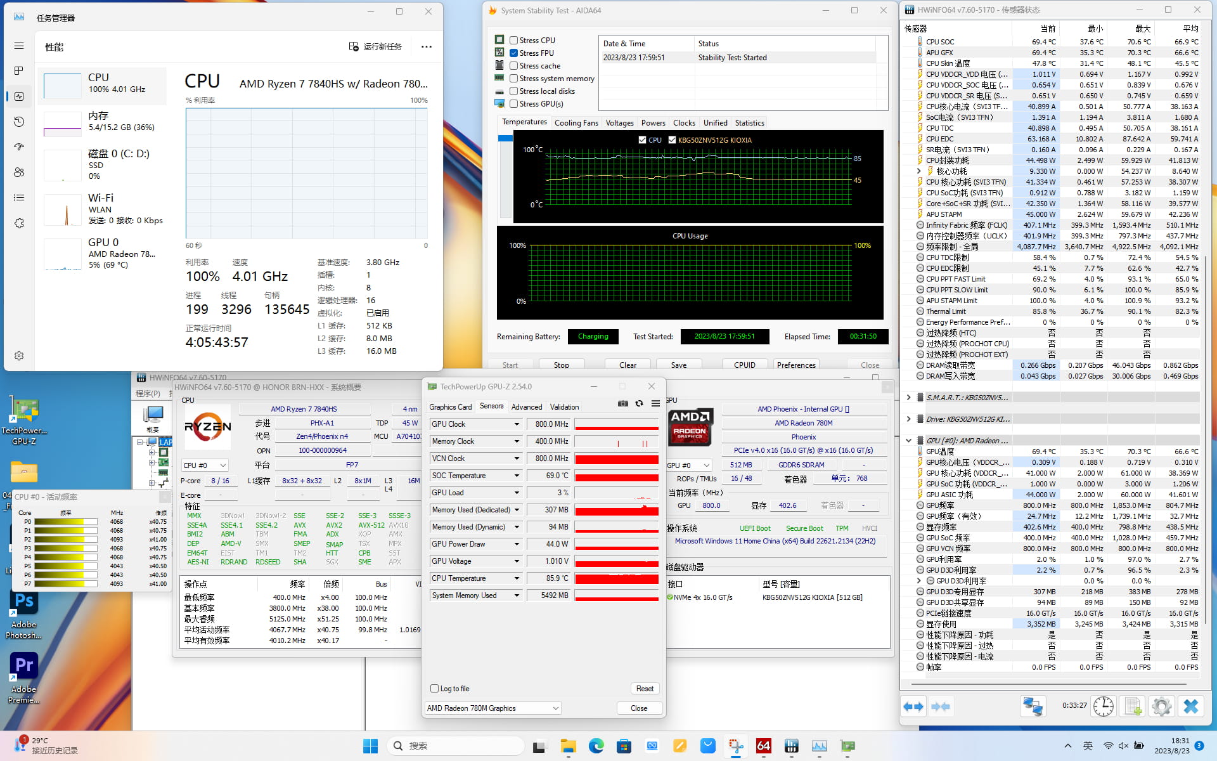Click HWiNFO shrink layout inward-arrows icon
Viewport: 1217px width, 761px height.
click(x=941, y=706)
